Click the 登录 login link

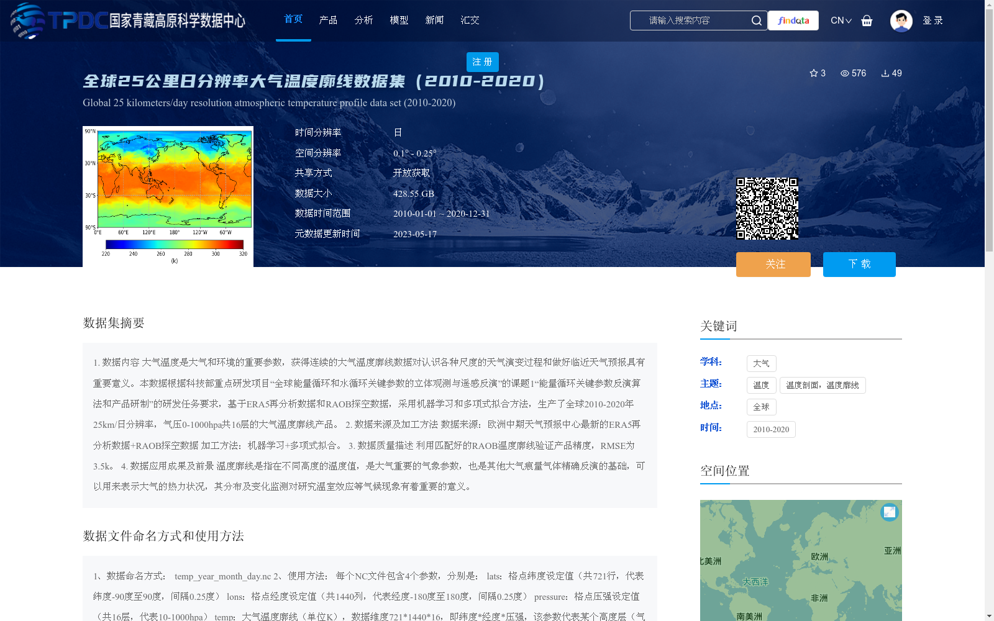pos(932,20)
